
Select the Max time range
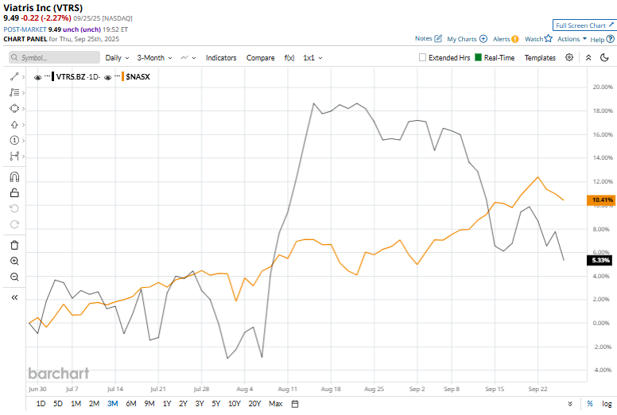pos(275,404)
